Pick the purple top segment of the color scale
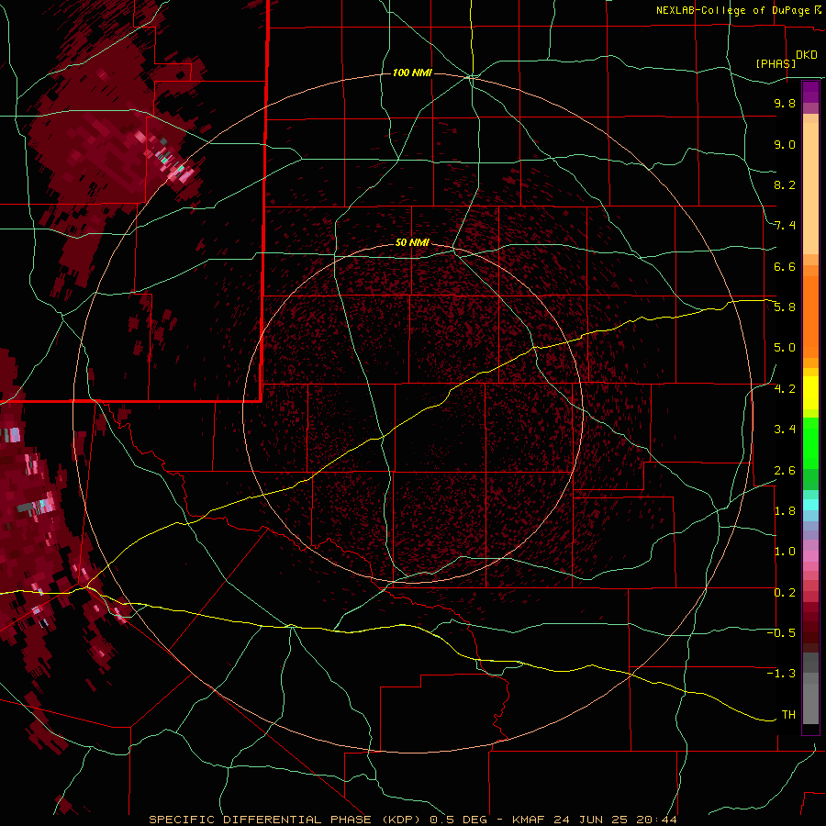This screenshot has height=826, width=826. tap(810, 92)
